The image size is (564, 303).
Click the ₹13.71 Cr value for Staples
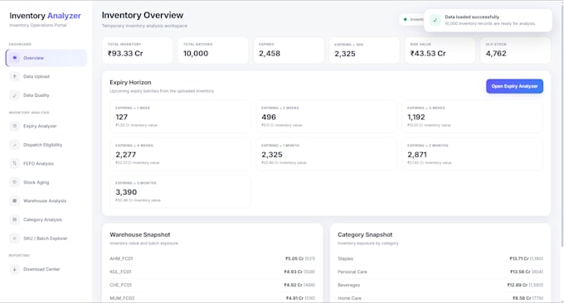click(x=519, y=258)
